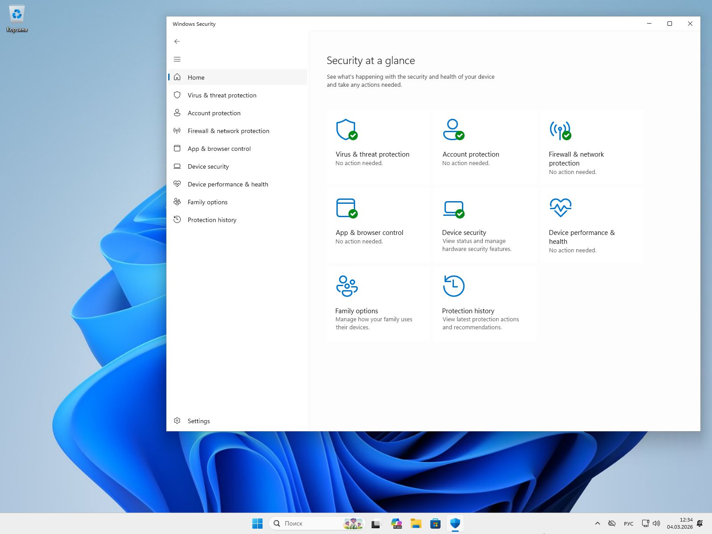
Task: Open Account protection from the sidebar
Action: (214, 113)
